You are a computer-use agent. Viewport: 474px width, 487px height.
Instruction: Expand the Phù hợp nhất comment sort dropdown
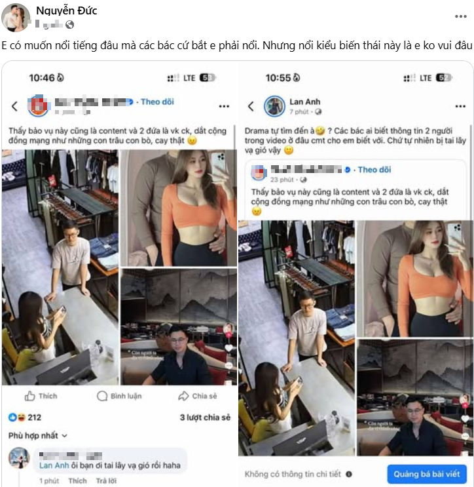[38, 435]
